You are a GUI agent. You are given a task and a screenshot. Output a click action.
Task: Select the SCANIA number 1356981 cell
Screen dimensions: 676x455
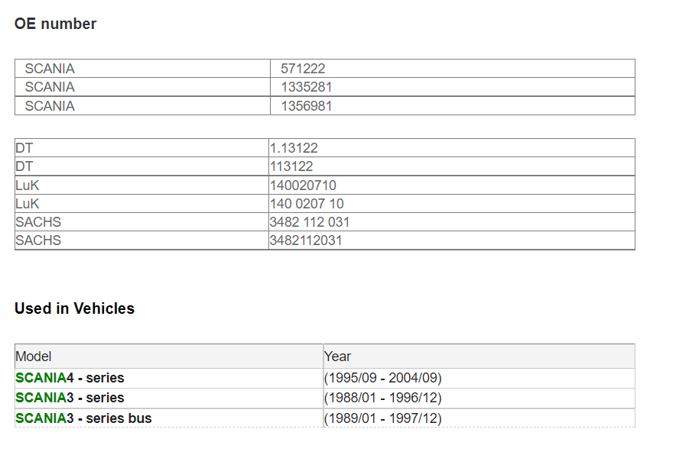pyautogui.click(x=453, y=106)
